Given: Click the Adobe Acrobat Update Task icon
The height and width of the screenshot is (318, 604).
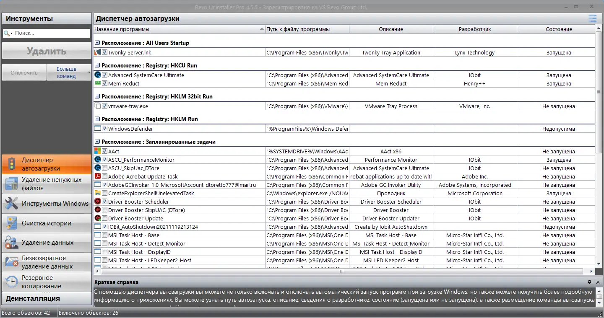Looking at the screenshot, I should [98, 176].
